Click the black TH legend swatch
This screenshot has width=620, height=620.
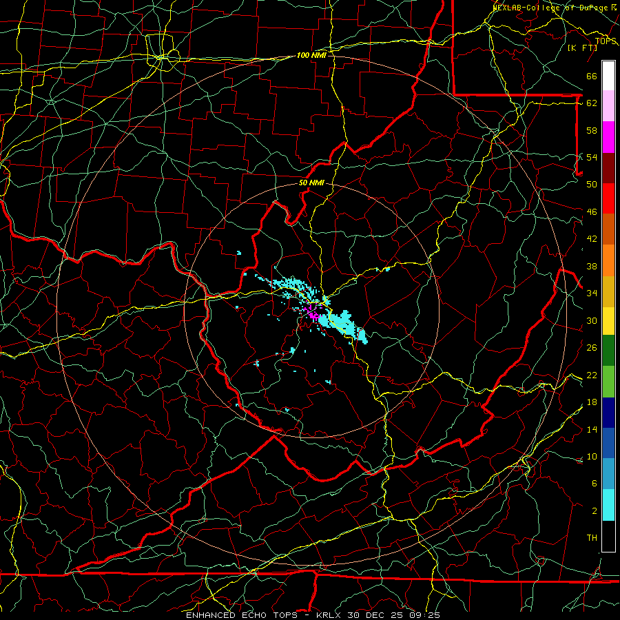608,536
